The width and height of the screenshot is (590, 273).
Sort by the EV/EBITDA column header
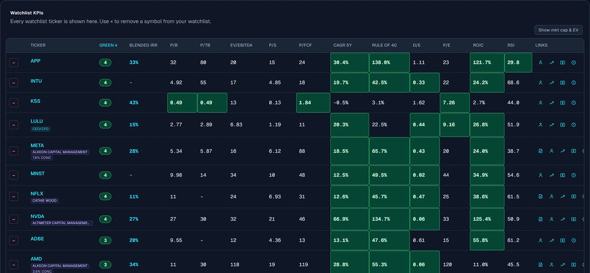[x=241, y=45]
